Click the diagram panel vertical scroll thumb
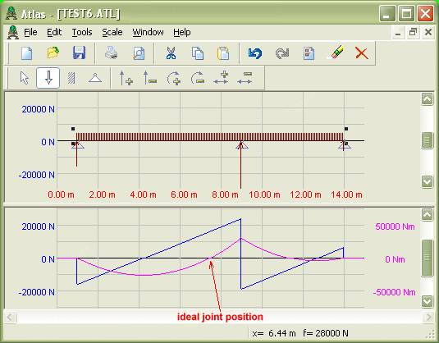 point(427,258)
